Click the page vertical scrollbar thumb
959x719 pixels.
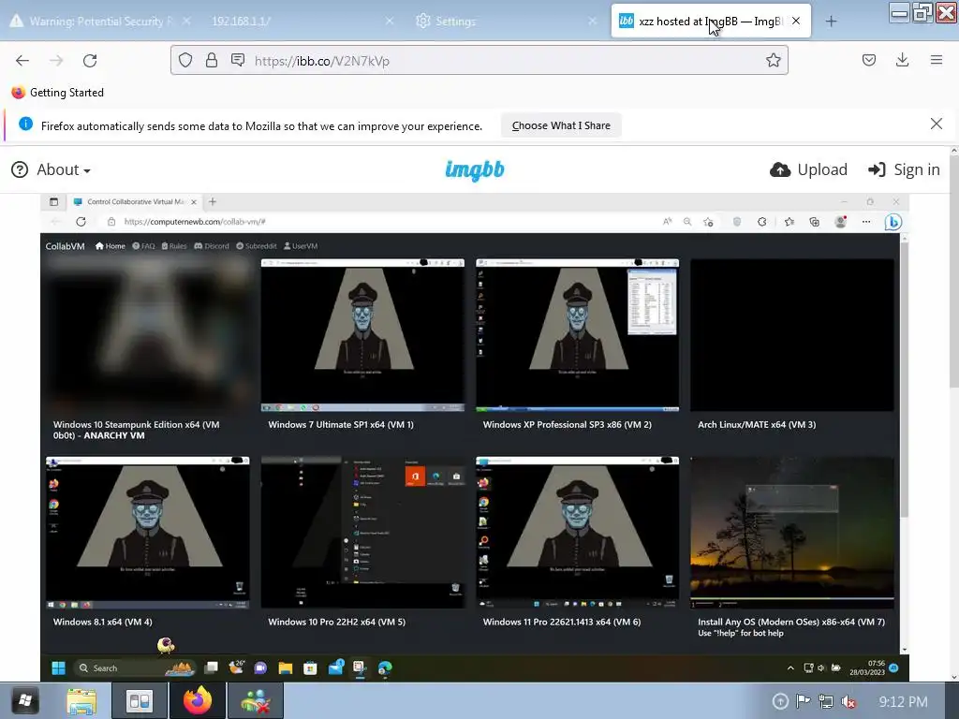(953, 271)
